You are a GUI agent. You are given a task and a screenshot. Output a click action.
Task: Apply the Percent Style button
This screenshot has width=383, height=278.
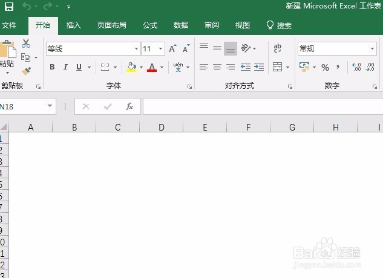325,67
